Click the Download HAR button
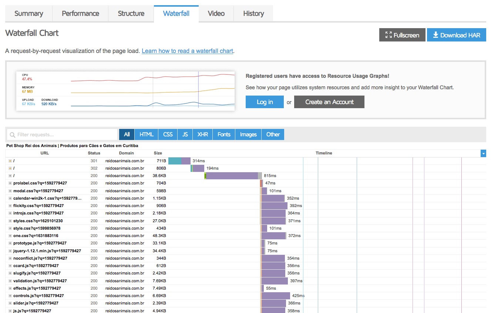Image resolution: width=491 pixels, height=313 pixels. 457,35
